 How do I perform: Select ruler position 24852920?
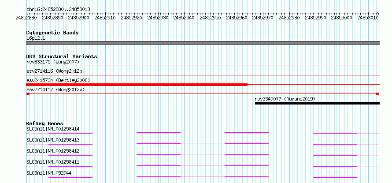132,18
